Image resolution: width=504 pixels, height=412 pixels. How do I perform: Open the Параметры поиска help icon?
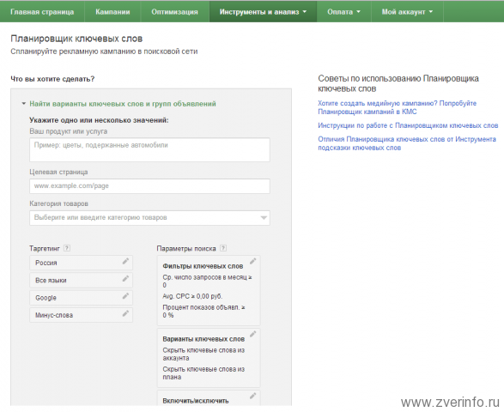click(223, 248)
